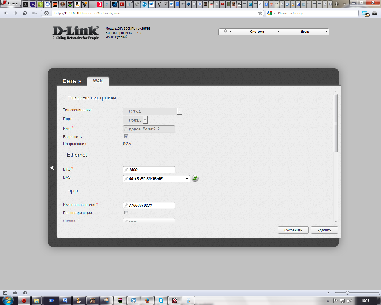This screenshot has height=305, width=381.
Task: Enable the Без авторизации checkbox
Action: pos(126,213)
